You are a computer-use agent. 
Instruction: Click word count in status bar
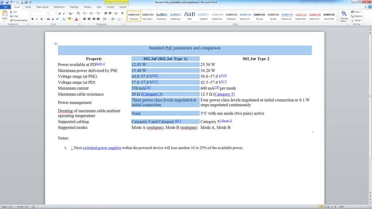pos(23,206)
